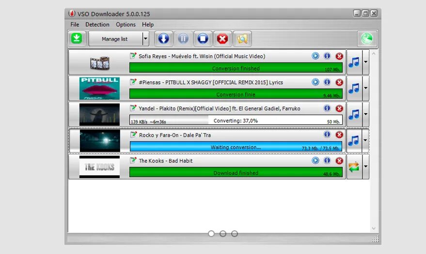Play the #Piensas Pitbull Shaggy track
The width and height of the screenshot is (426, 254).
point(315,82)
